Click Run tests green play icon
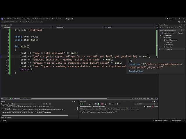 tap(83, 104)
